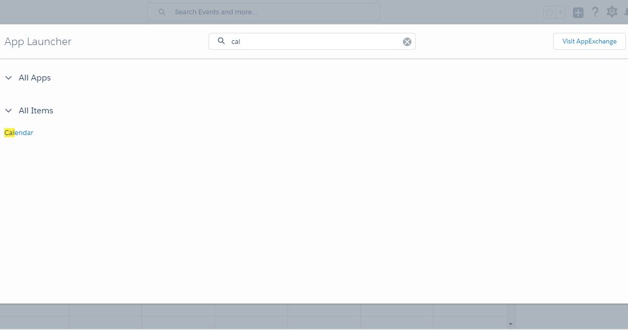
Task: Click the magnifier icon in the App Launcher search
Action: coord(221,41)
